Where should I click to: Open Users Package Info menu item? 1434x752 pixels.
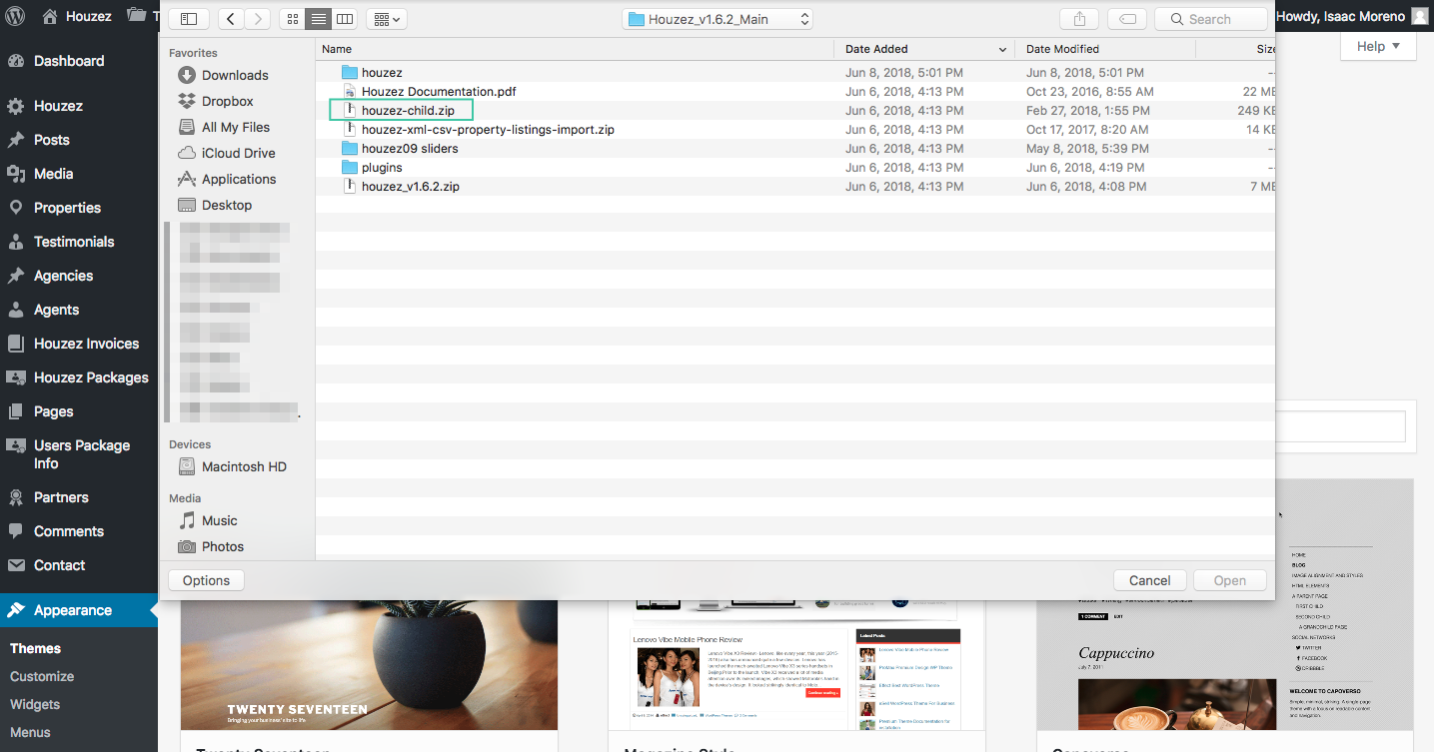79,454
